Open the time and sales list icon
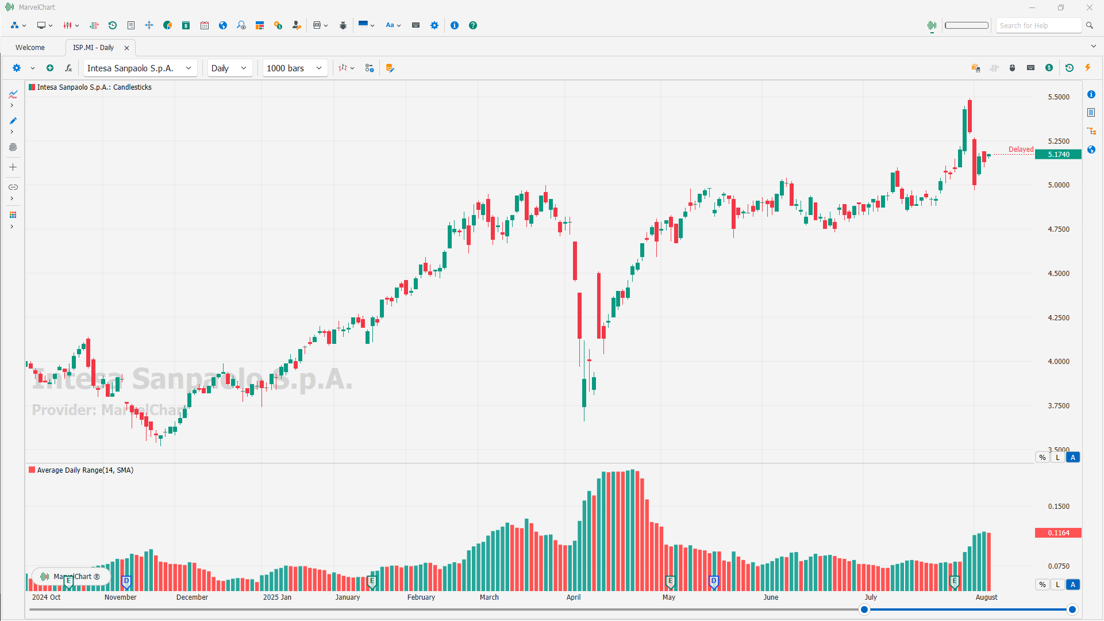Viewport: 1104px width, 621px height. [94, 25]
